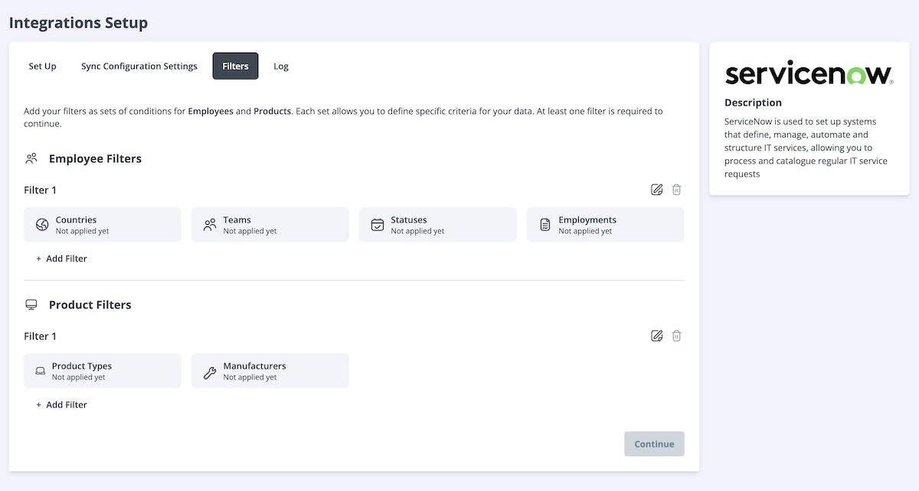Add a new Product filter
919x491 pixels.
point(61,405)
